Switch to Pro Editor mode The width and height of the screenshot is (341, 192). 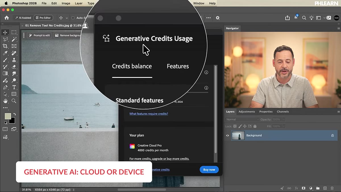tap(43, 18)
